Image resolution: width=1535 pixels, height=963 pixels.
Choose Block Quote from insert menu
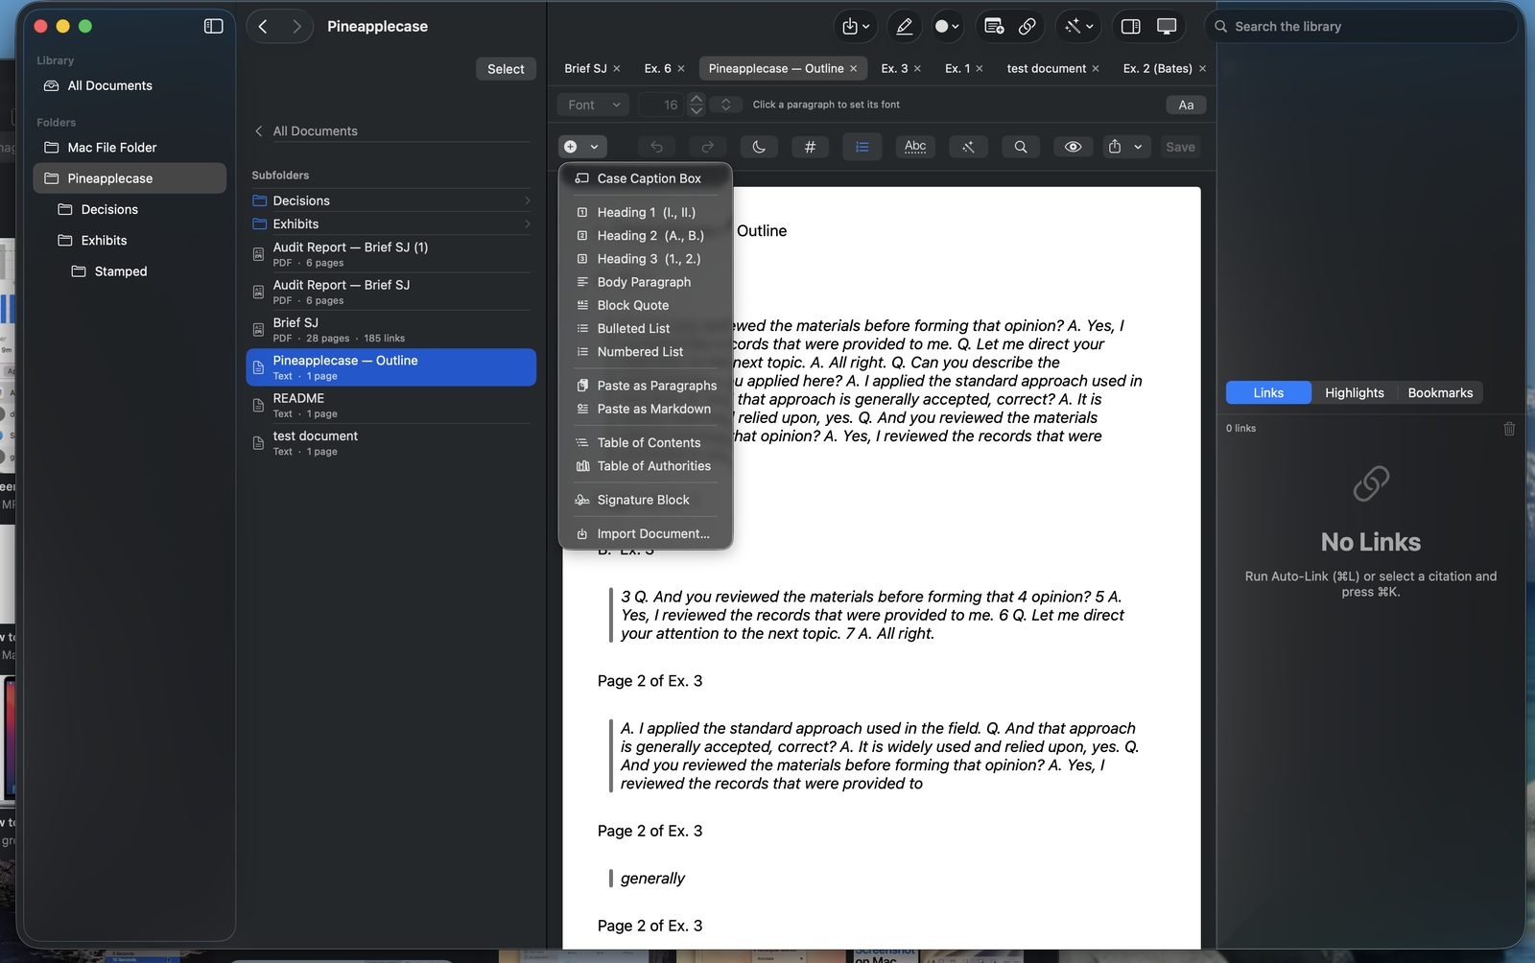click(646, 305)
